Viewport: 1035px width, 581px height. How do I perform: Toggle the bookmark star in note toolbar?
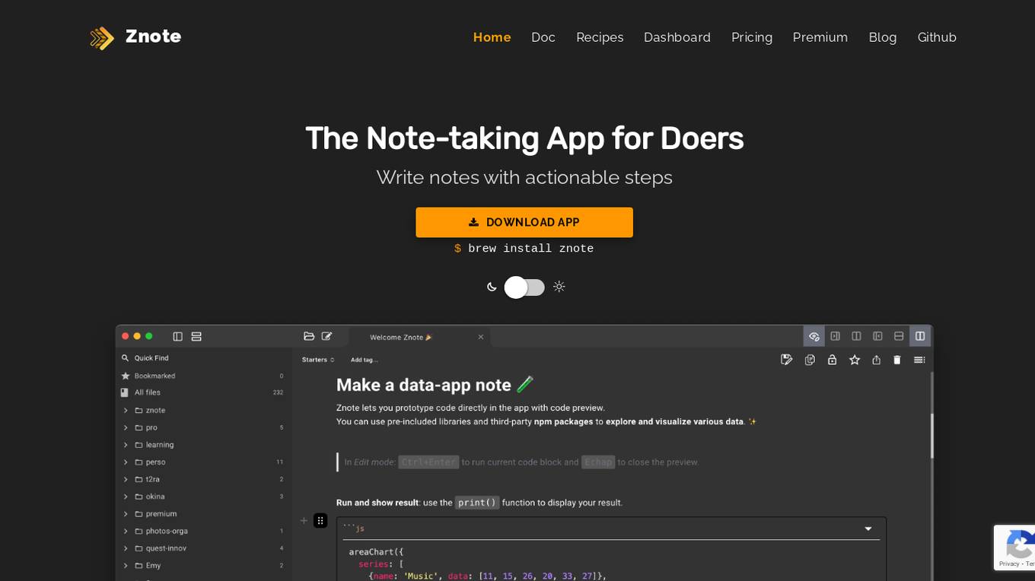point(855,360)
